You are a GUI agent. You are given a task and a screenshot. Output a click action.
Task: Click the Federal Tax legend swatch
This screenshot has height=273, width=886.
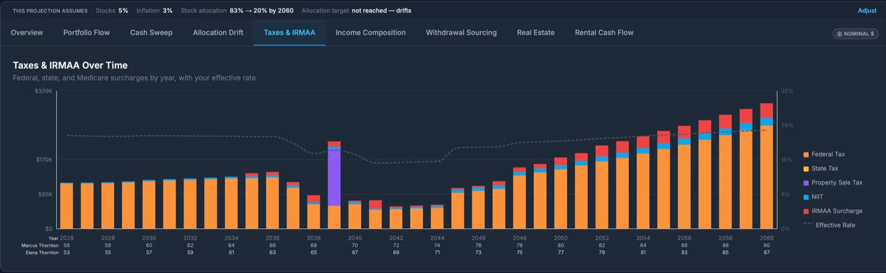(806, 154)
